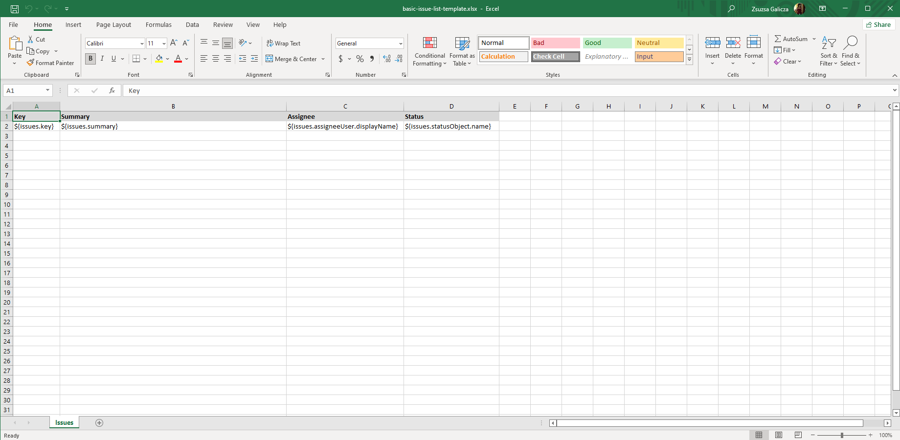900x440 pixels.
Task: Click the Delete Cells icon
Action: point(733,43)
